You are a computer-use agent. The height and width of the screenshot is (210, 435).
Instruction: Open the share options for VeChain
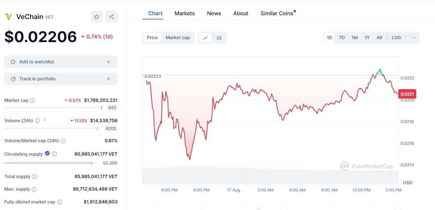[111, 17]
